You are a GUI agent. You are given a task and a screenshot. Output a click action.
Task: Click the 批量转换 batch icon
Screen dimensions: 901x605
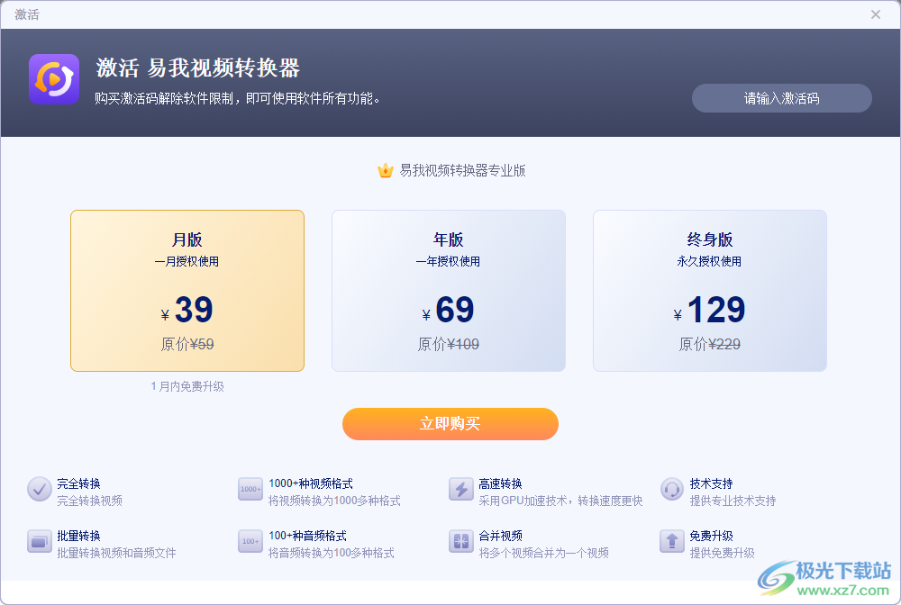tap(40, 541)
